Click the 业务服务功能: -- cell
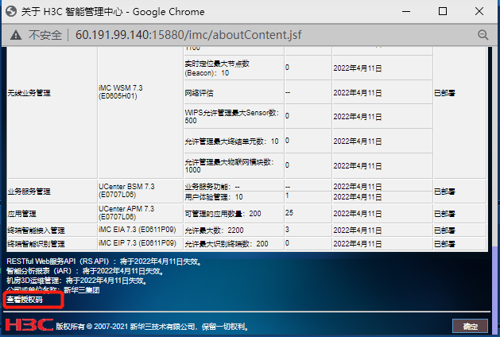 (234, 186)
